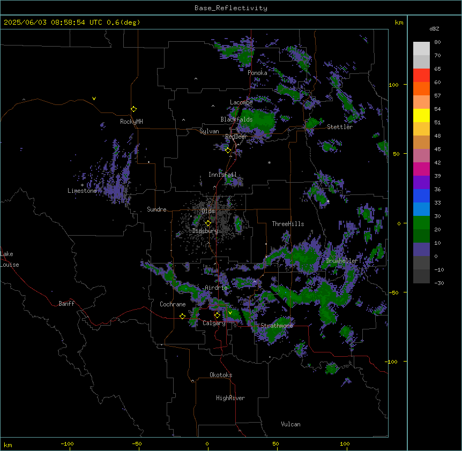Select the Blackfalds label
This screenshot has height=451, width=462.
click(236, 119)
